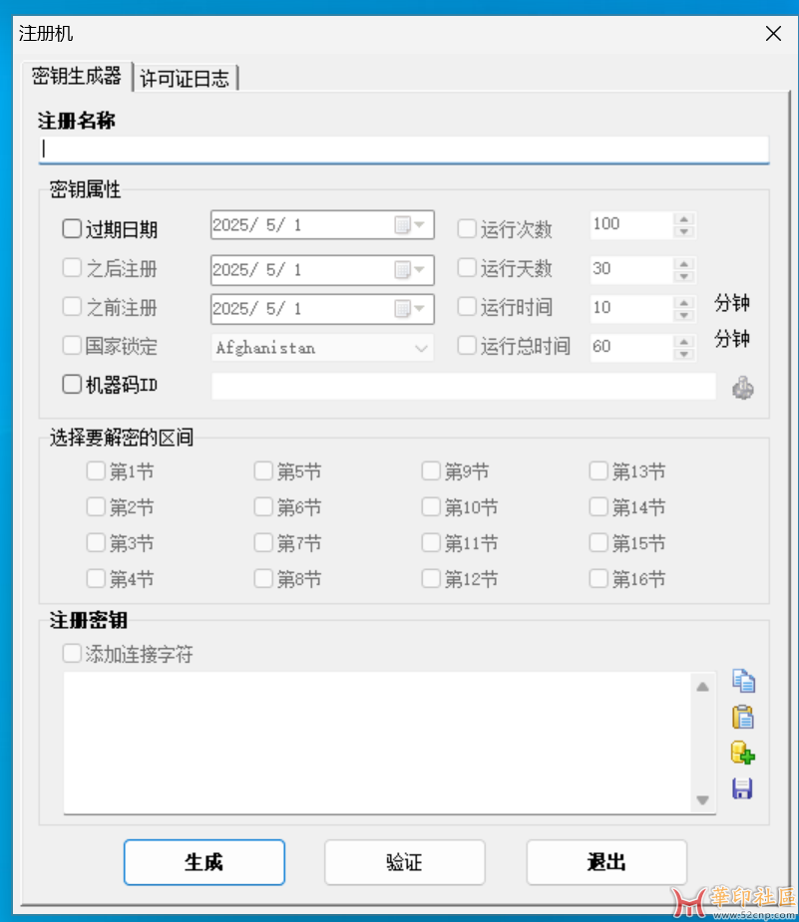The width and height of the screenshot is (799, 922).
Task: Click the copy key icon beside key box
Action: (743, 681)
